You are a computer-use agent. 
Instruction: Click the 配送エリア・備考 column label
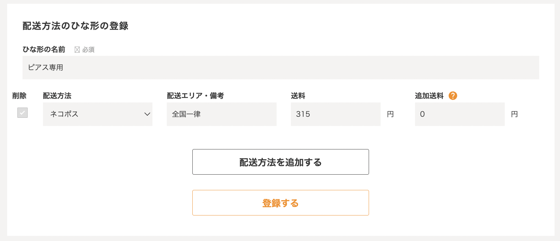(x=195, y=96)
